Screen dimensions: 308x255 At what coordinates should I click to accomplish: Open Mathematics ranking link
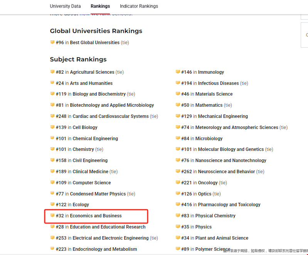click(209, 105)
